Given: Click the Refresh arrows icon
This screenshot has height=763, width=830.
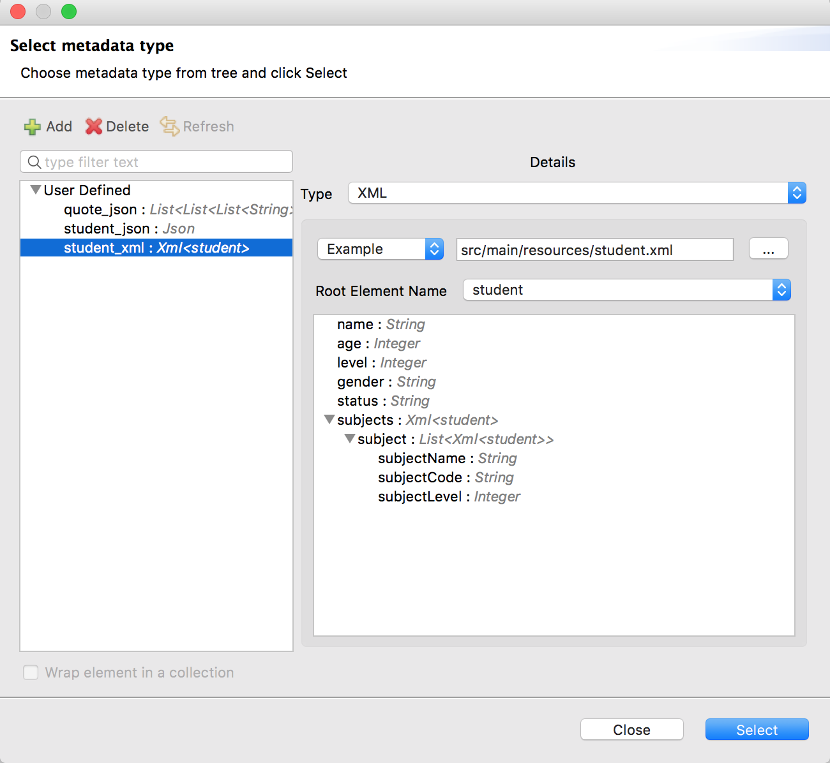Looking at the screenshot, I should click(169, 126).
